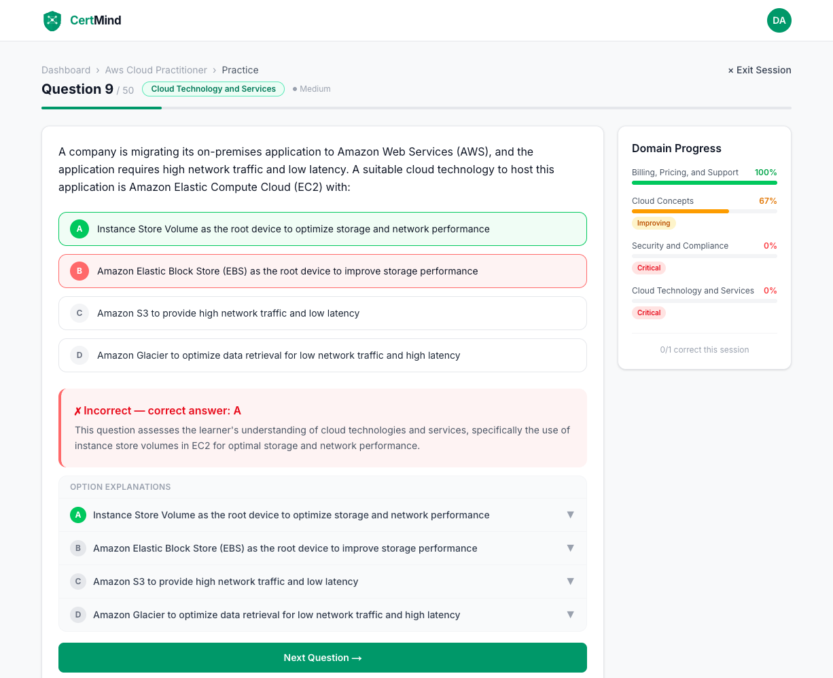This screenshot has width=833, height=678.
Task: Select answer A Instance Store Volume
Action: pos(323,229)
